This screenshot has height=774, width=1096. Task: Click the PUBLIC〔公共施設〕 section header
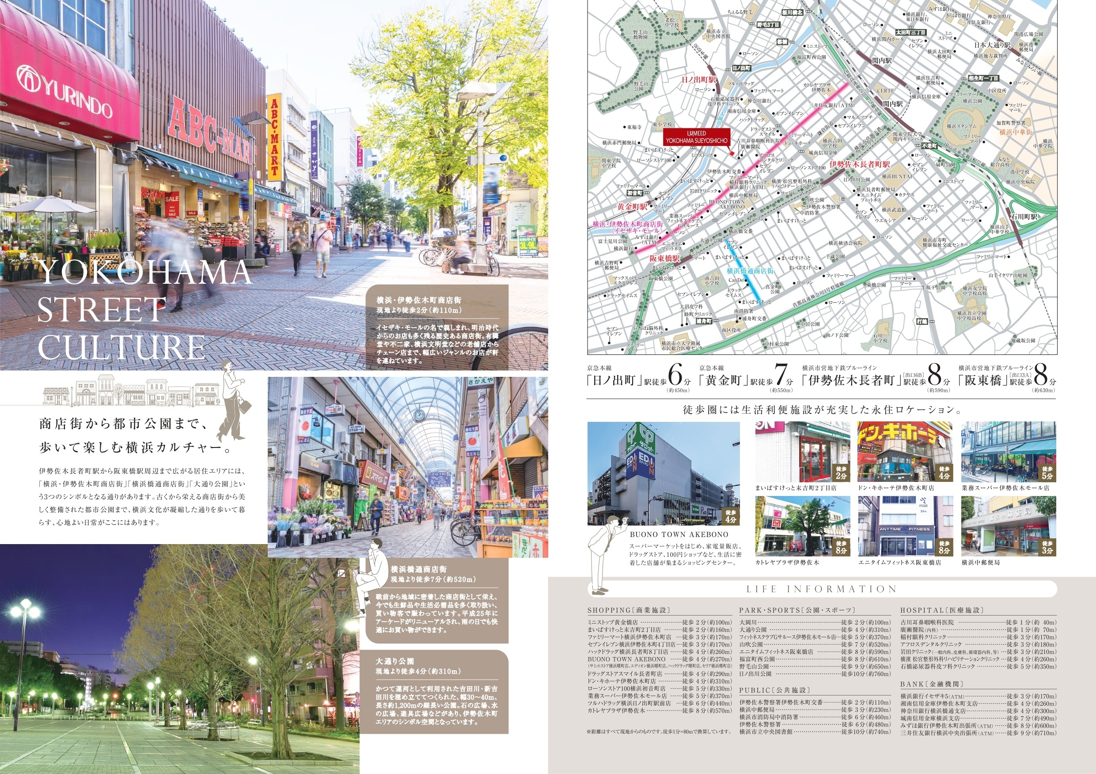point(775,691)
